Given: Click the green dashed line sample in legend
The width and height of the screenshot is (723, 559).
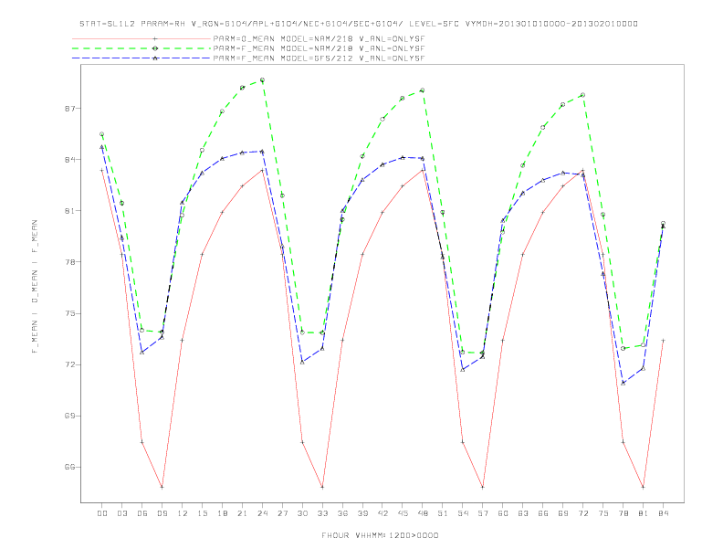Looking at the screenshot, I should [x=141, y=48].
